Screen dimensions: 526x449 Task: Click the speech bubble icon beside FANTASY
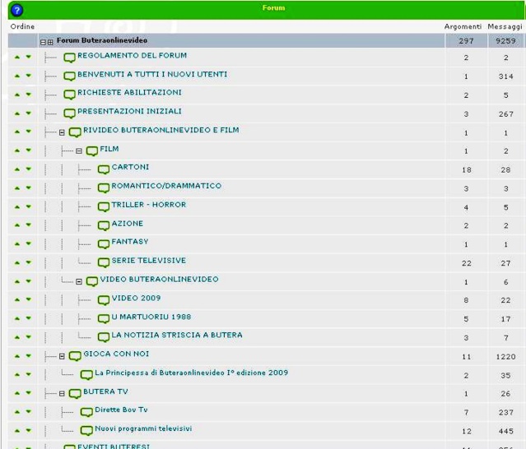[104, 244]
